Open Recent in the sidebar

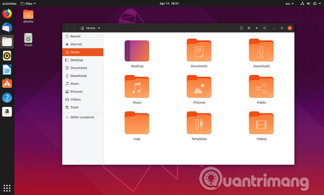(x=83, y=36)
